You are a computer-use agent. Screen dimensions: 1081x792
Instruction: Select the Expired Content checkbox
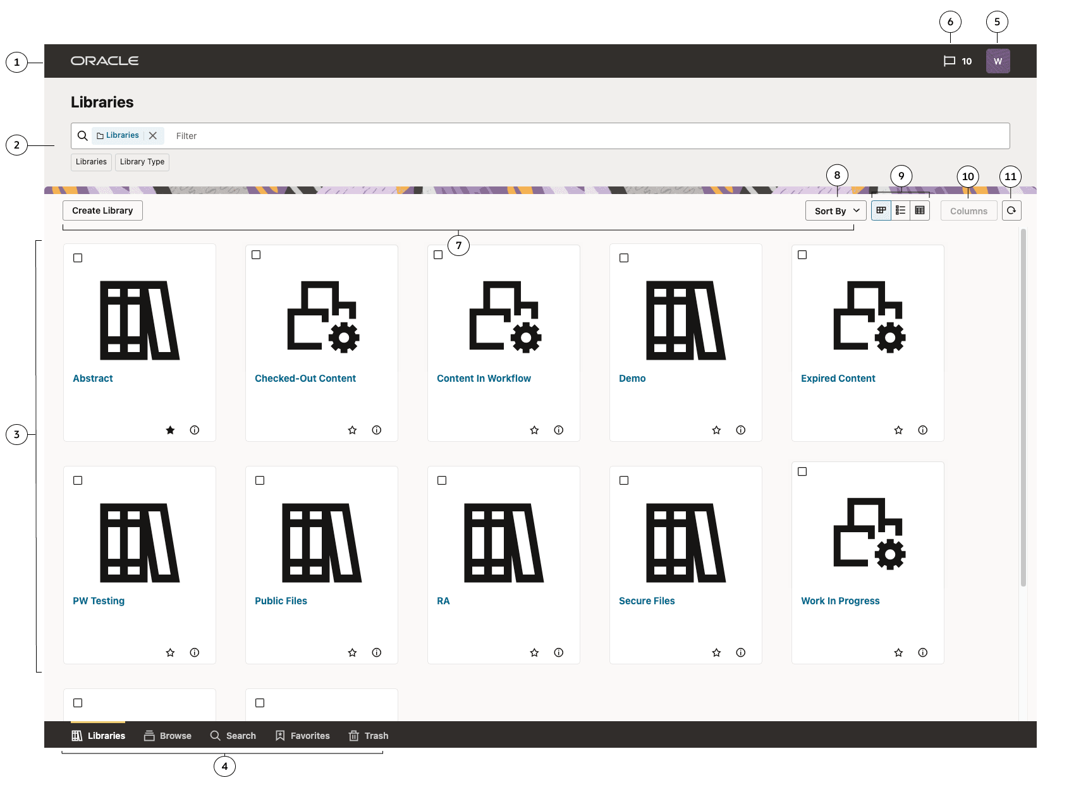(x=802, y=255)
